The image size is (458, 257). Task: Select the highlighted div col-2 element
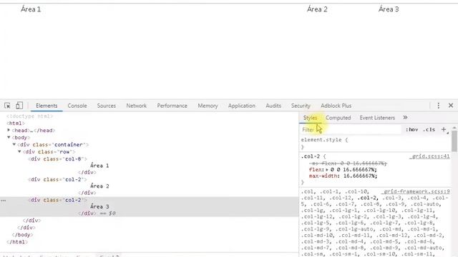click(x=57, y=200)
